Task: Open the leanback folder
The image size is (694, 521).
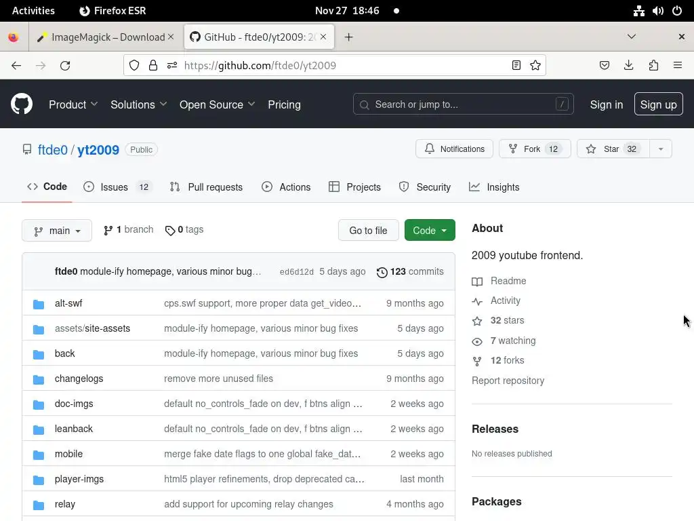Action: coord(74,429)
